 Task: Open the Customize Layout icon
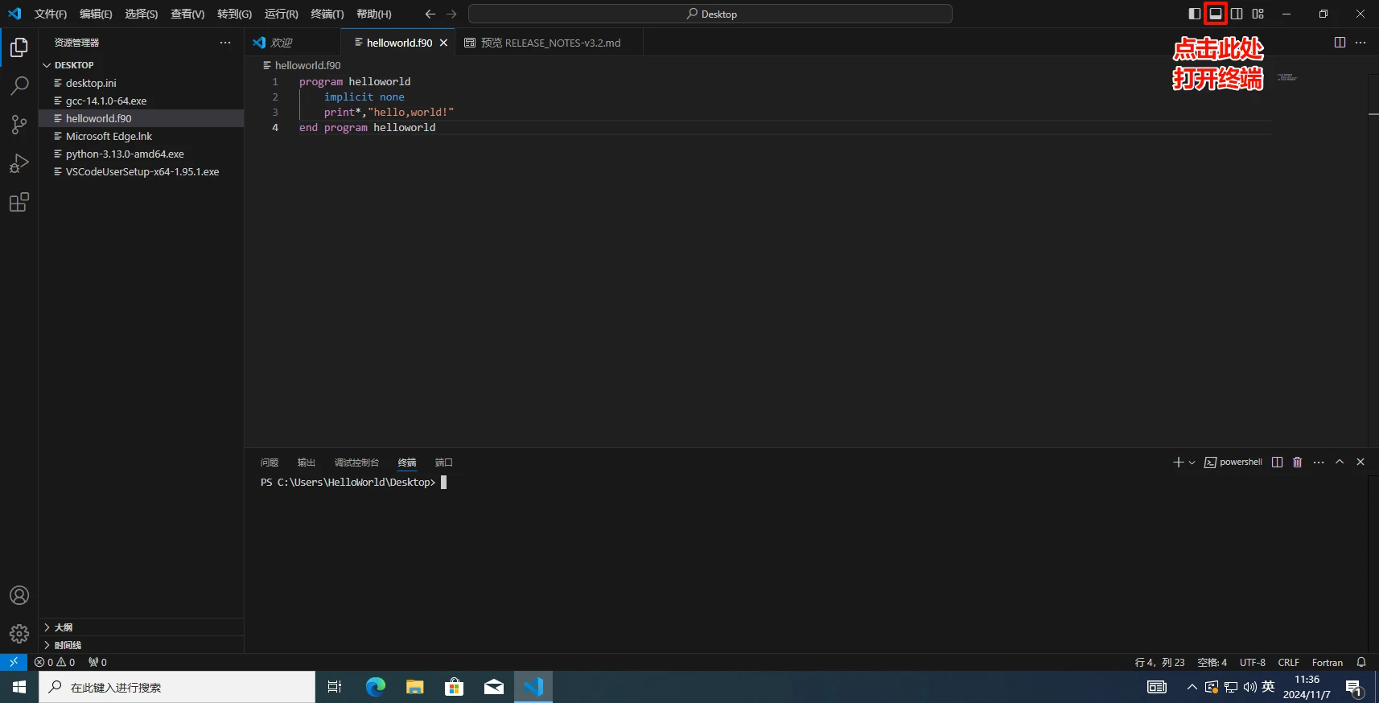pyautogui.click(x=1258, y=14)
